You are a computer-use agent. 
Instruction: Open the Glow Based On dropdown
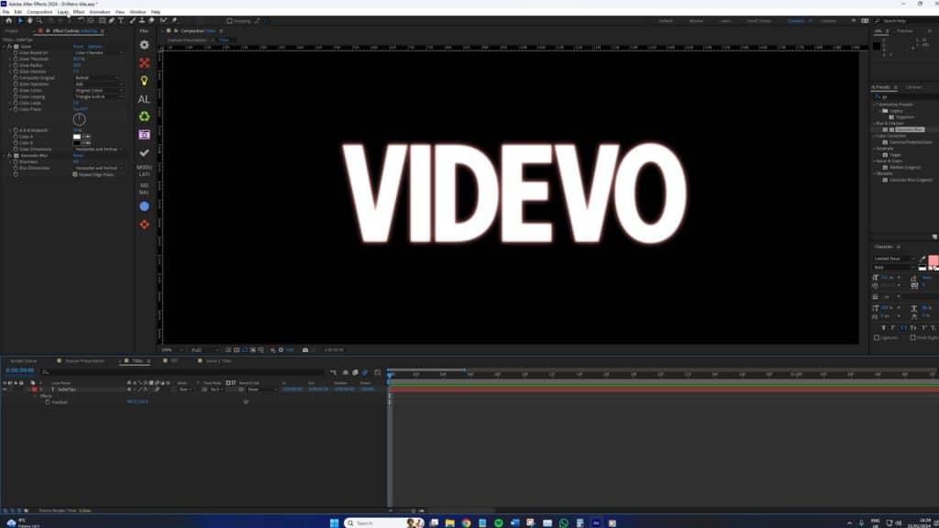click(98, 52)
